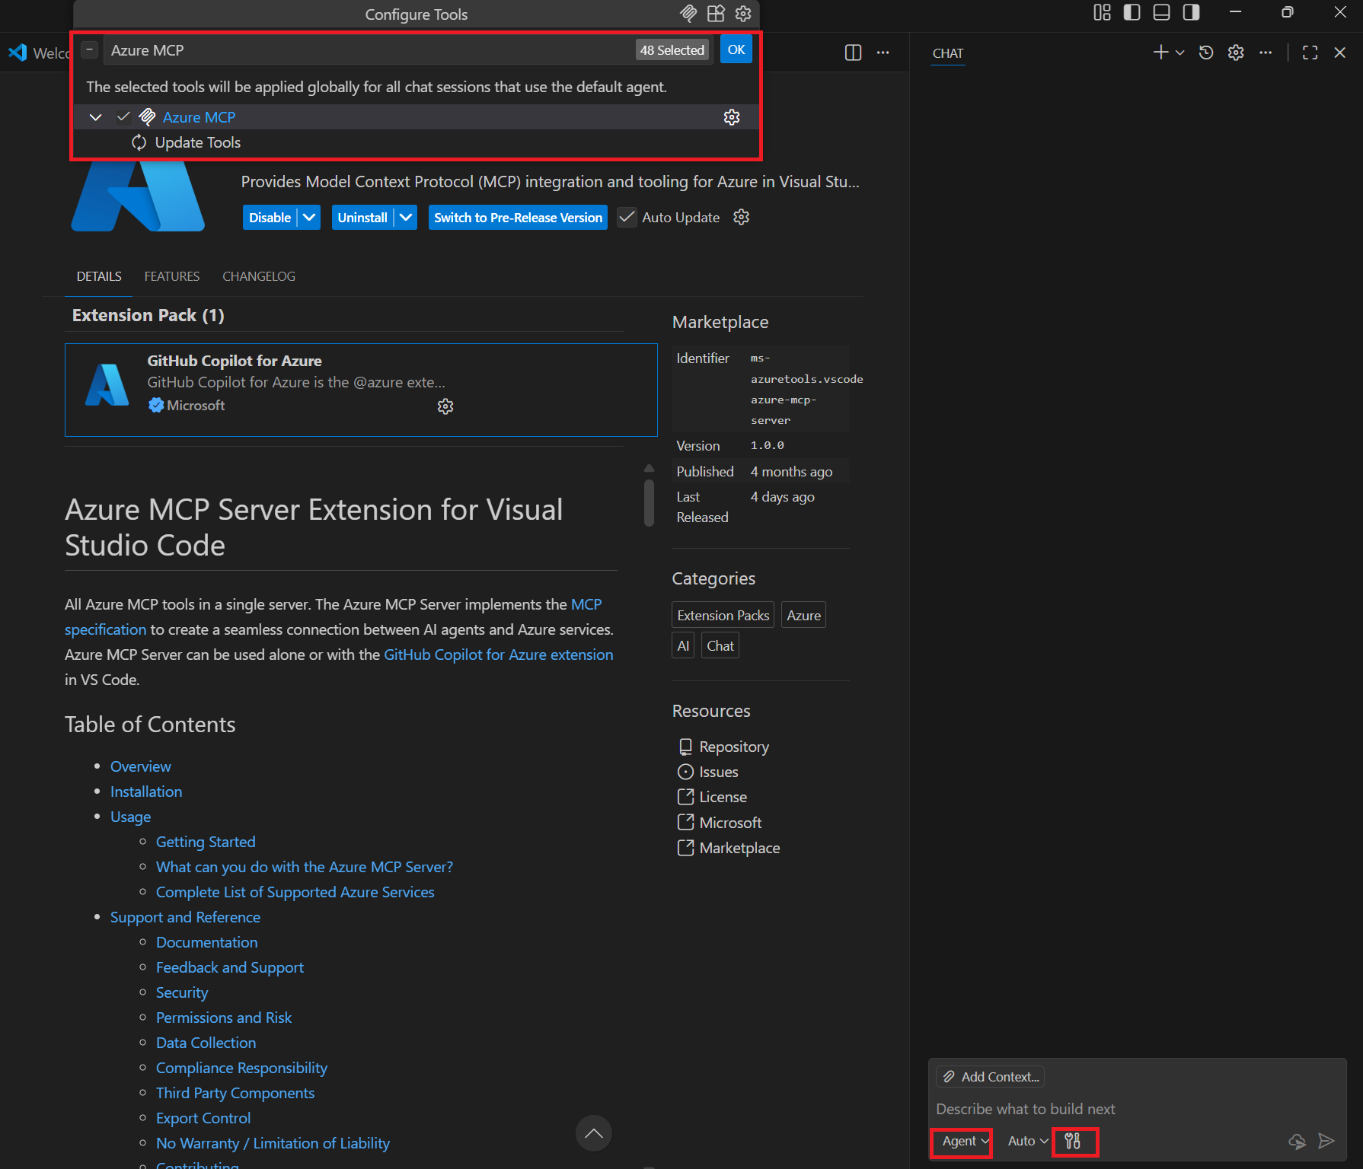This screenshot has height=1169, width=1363.
Task: Open the Agent mode dropdown
Action: pos(965,1141)
